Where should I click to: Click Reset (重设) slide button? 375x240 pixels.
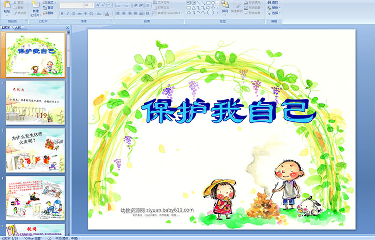[x=48, y=7]
